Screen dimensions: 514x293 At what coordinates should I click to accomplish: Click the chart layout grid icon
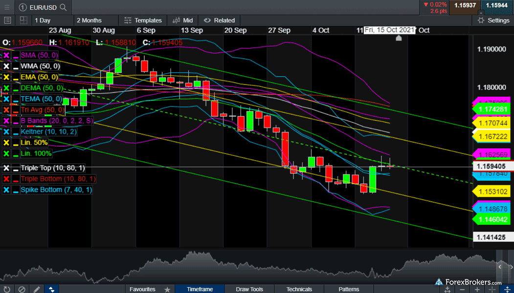click(23, 21)
